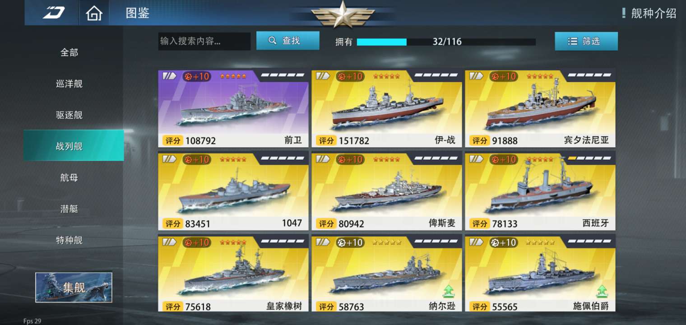Screen dimensions: 686x325
Task: Switch to the 巡洋舰 category
Action: [69, 84]
